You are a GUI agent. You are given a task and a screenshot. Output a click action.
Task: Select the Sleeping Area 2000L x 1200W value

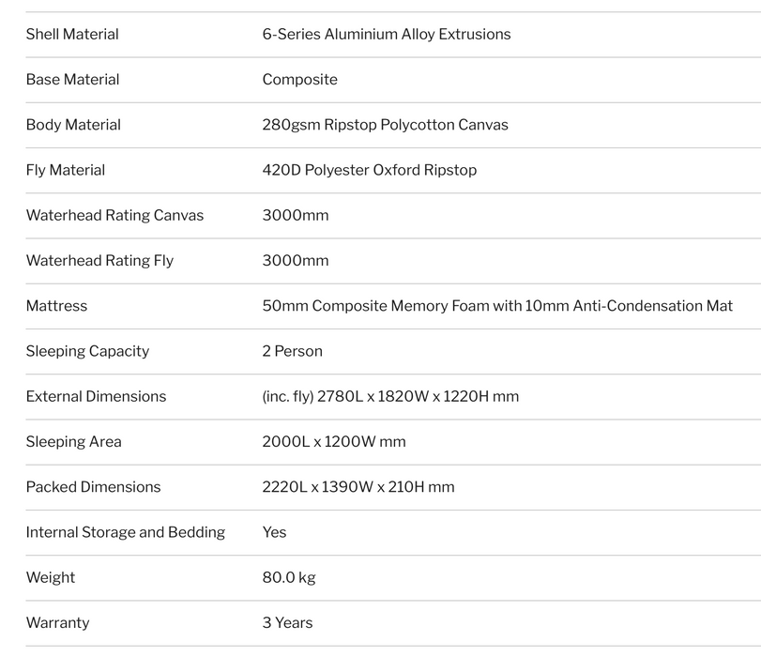coord(334,441)
